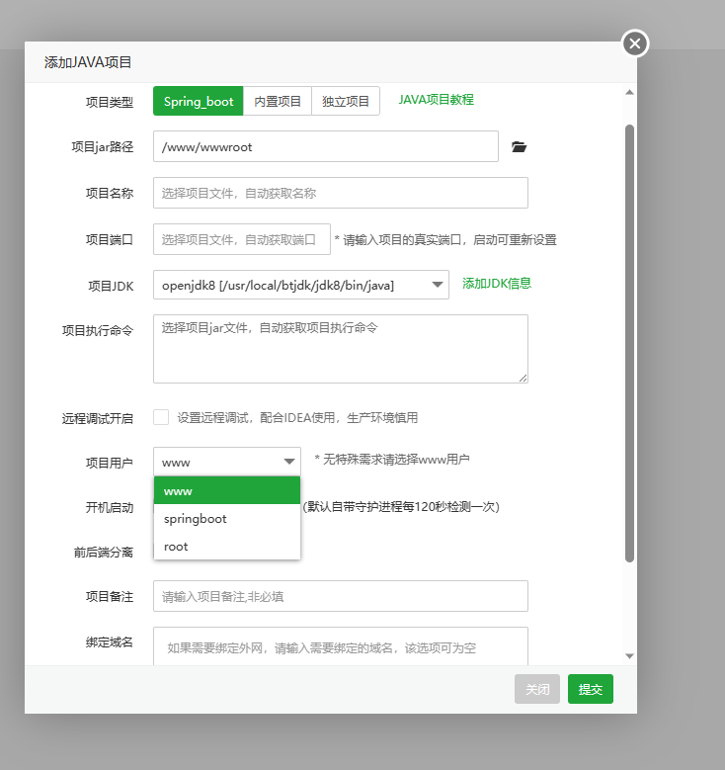725x770 pixels.
Task: Focus the 项目端口 input field
Action: pos(242,239)
